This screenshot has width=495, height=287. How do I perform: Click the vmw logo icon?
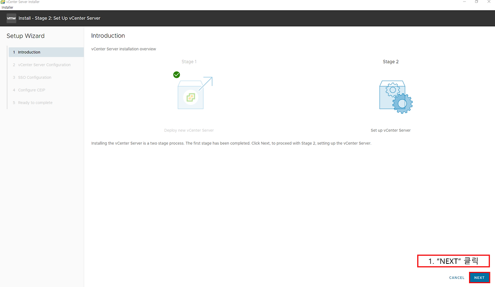(x=11, y=18)
